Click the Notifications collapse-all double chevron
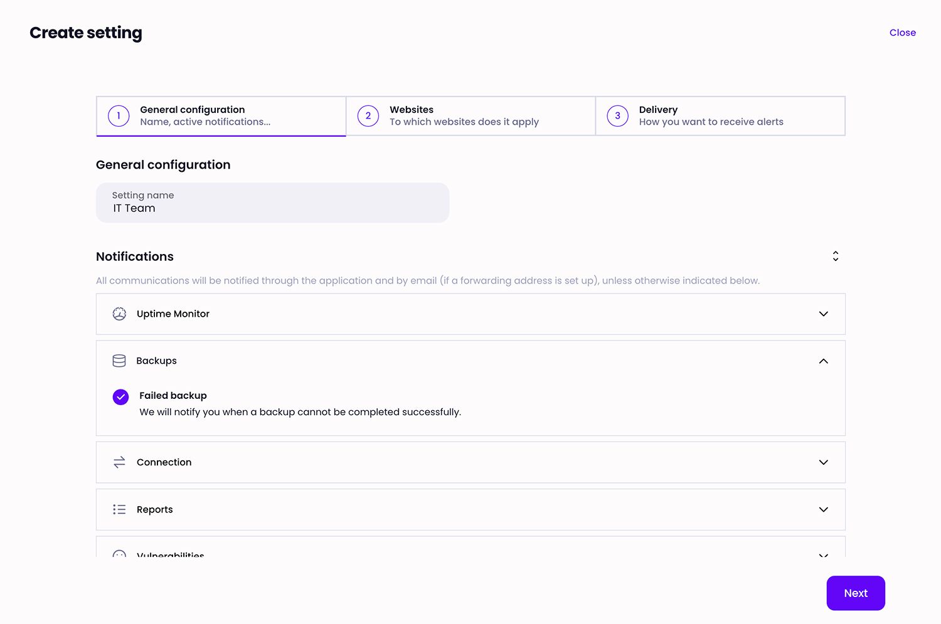Screen dimensions: 941x624 pyautogui.click(x=836, y=256)
